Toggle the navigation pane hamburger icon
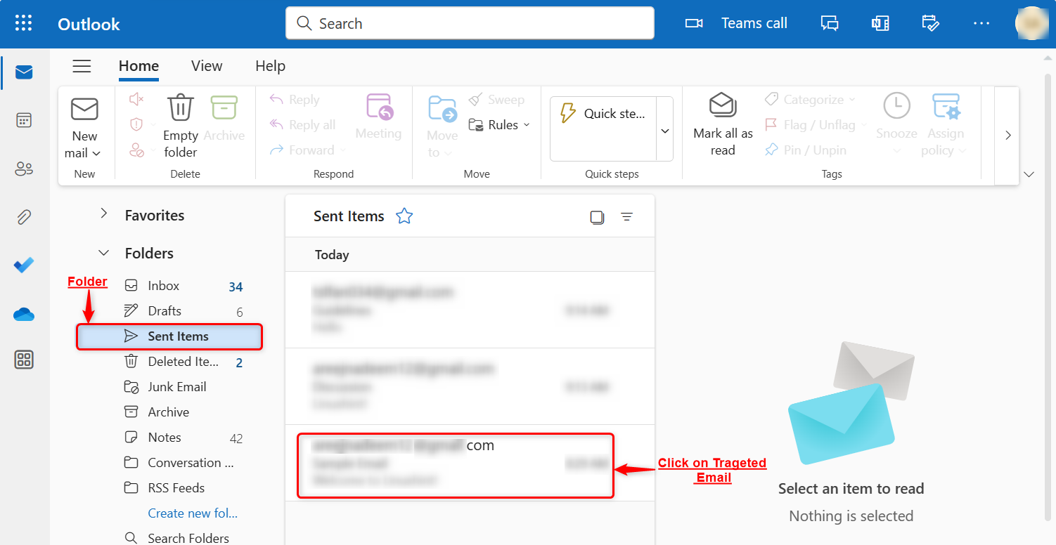The image size is (1056, 545). coord(82,66)
